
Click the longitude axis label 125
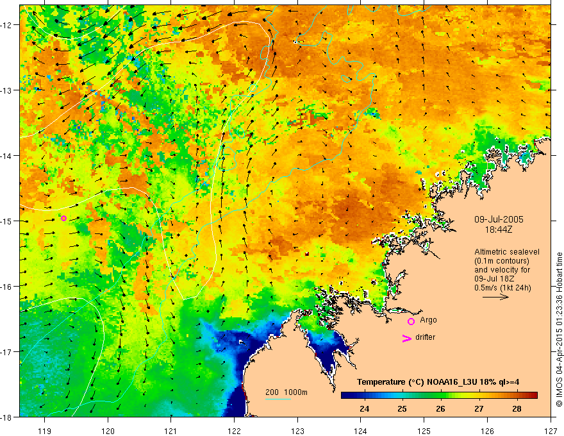pos(424,431)
